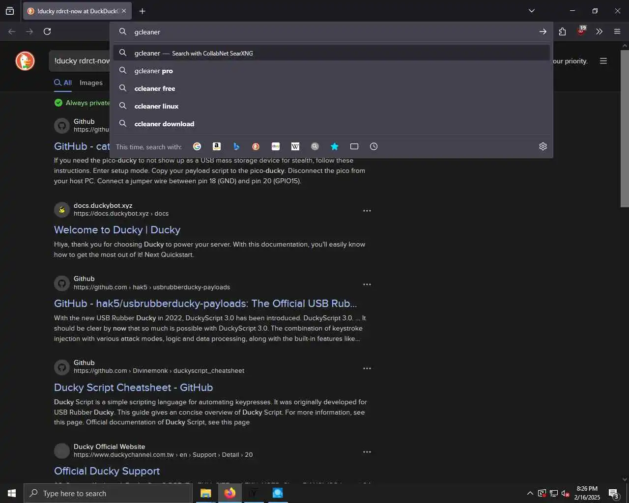List all tabs dropdown arrow
The image size is (629, 503).
pos(531,11)
